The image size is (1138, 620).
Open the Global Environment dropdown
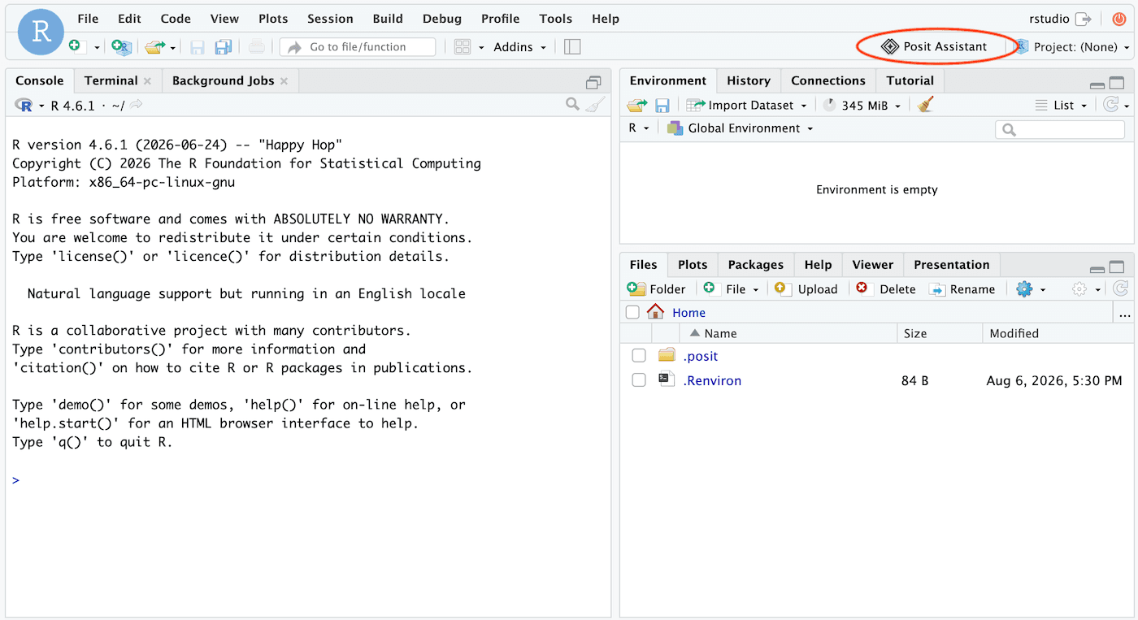click(x=740, y=128)
